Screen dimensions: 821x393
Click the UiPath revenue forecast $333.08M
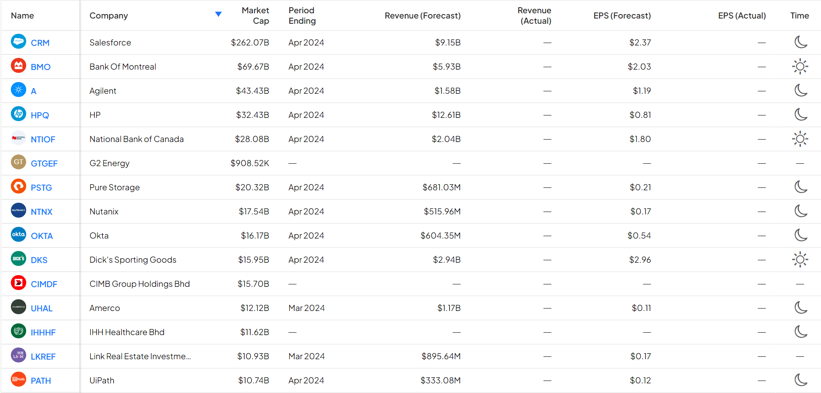click(x=440, y=380)
